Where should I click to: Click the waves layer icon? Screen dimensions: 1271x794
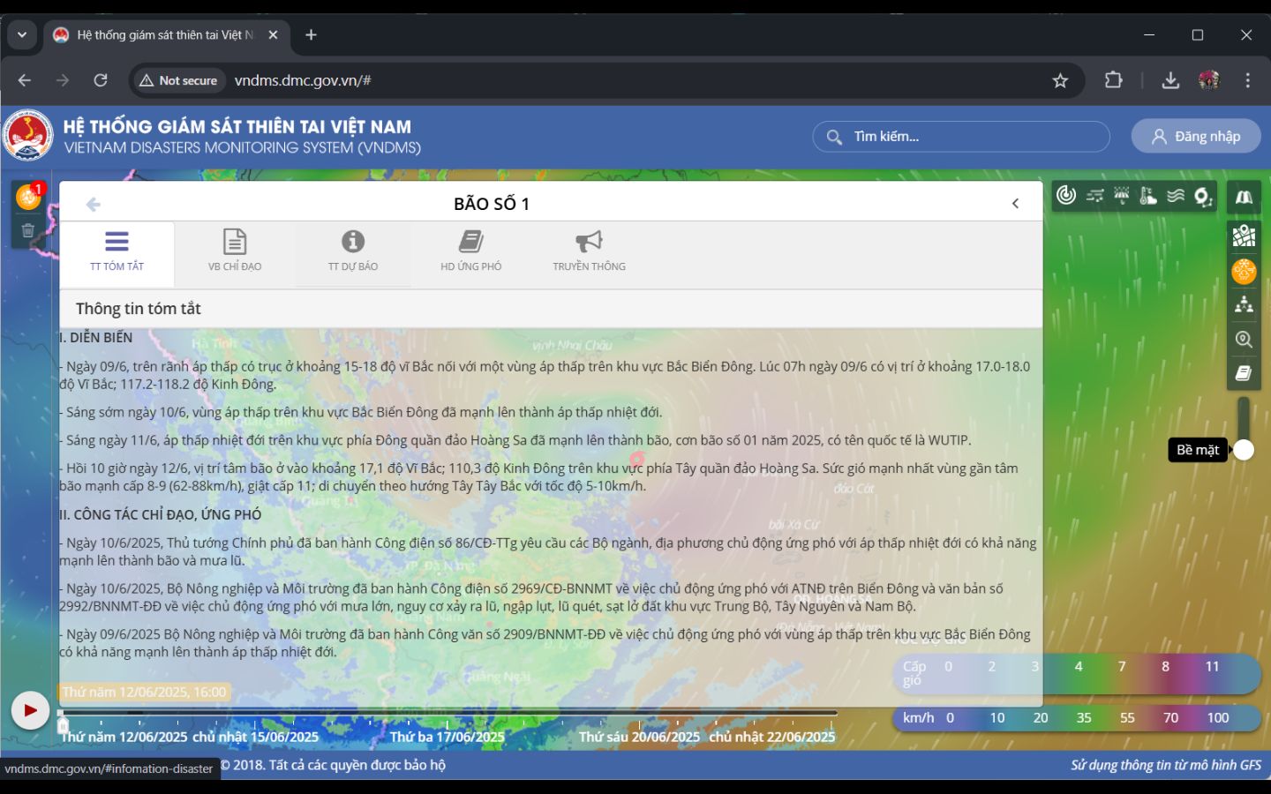tap(1176, 196)
